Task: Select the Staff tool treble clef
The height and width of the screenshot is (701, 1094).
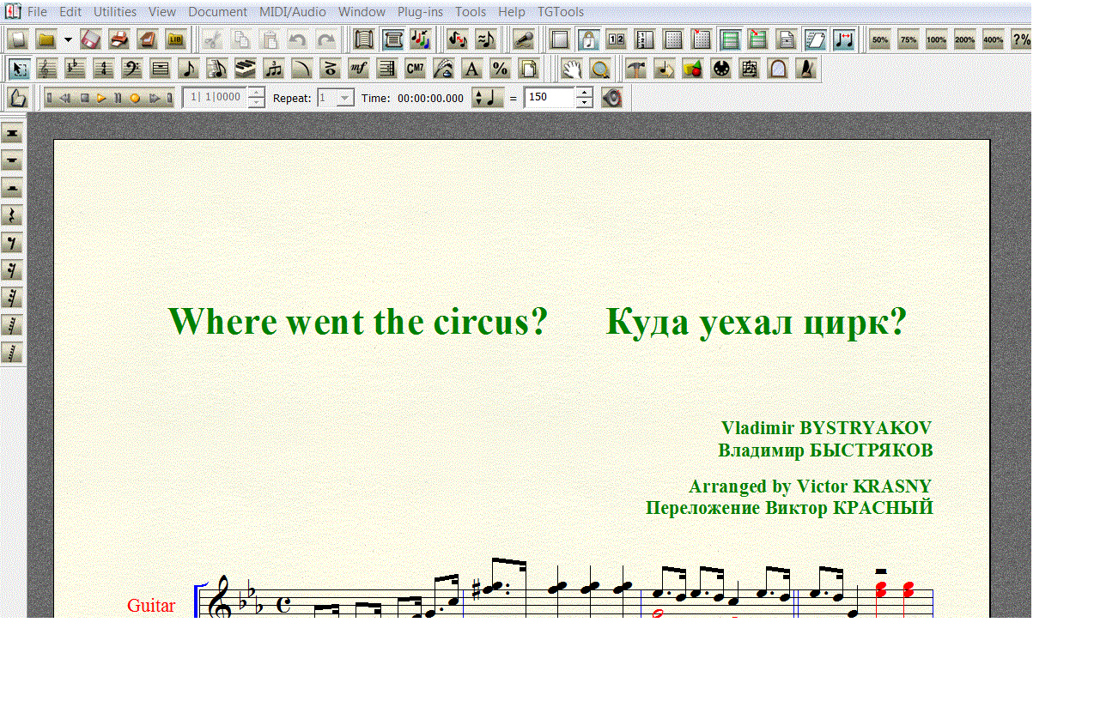Action: click(48, 69)
